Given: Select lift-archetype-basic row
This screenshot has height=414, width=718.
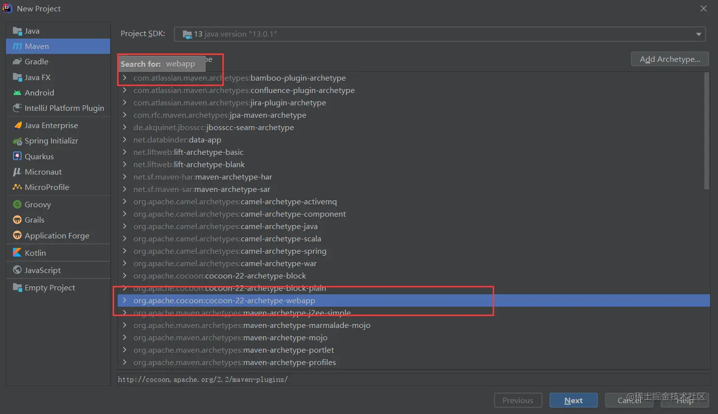Looking at the screenshot, I should (x=413, y=152).
